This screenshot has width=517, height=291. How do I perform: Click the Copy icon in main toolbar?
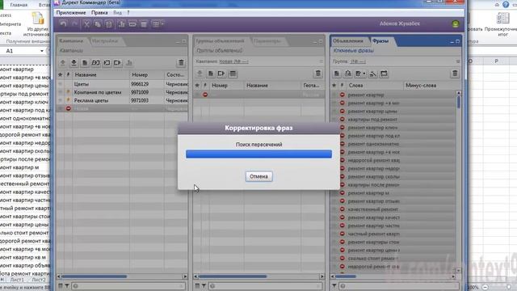[x=98, y=24]
